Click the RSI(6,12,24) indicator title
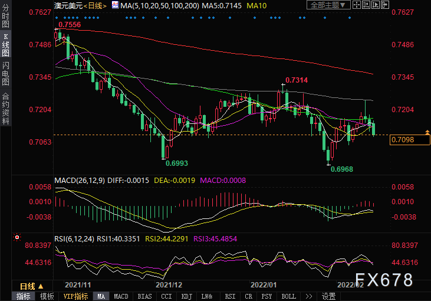This screenshot has height=301, width=431. coord(74,239)
